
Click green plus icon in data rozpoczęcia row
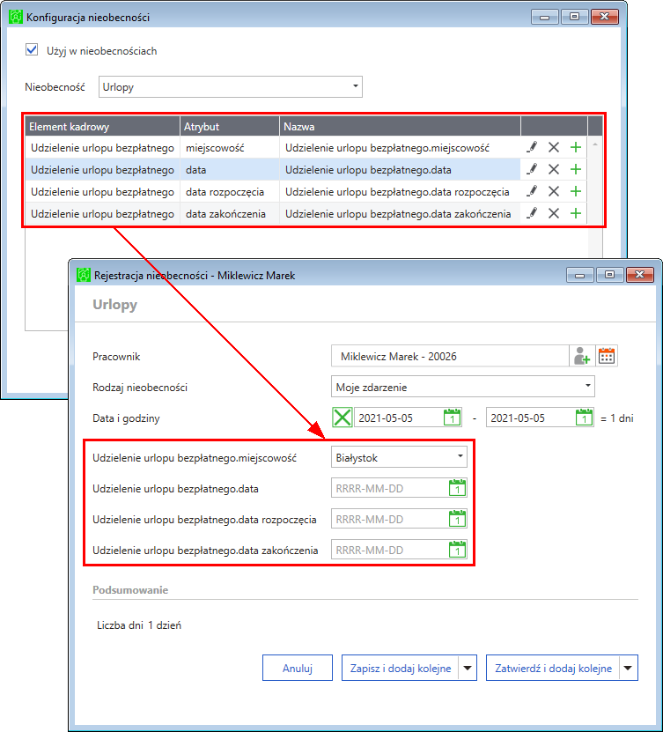click(x=576, y=191)
